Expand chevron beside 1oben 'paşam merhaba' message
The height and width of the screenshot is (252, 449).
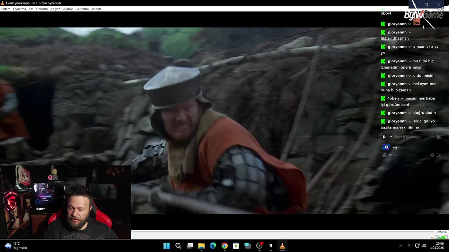[402, 98]
